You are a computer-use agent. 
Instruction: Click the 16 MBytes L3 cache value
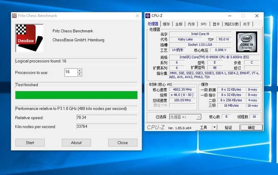(x=231, y=106)
